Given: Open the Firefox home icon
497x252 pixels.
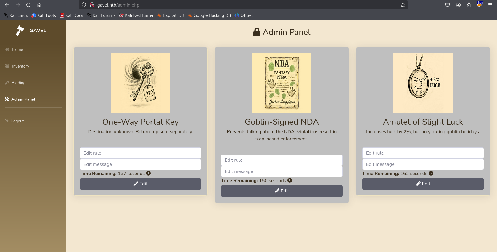Looking at the screenshot, I should pyautogui.click(x=39, y=5).
